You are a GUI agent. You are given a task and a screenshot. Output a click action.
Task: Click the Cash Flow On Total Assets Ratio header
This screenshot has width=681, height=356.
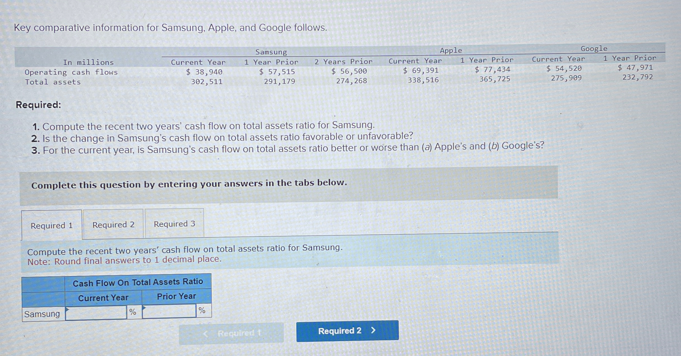pyautogui.click(x=138, y=282)
